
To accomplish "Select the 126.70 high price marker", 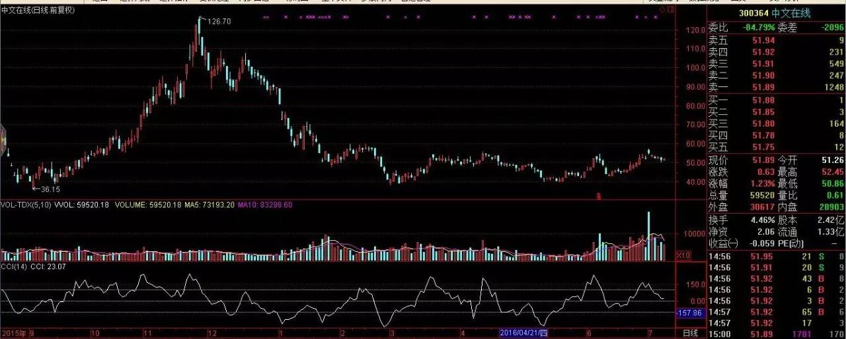I will [x=218, y=22].
